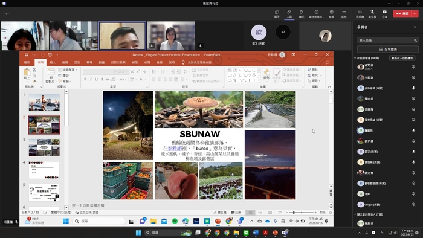The width and height of the screenshot is (423, 238).
Task: Open the Section (章節) dropdown in ribbon
Action: [x=65, y=81]
